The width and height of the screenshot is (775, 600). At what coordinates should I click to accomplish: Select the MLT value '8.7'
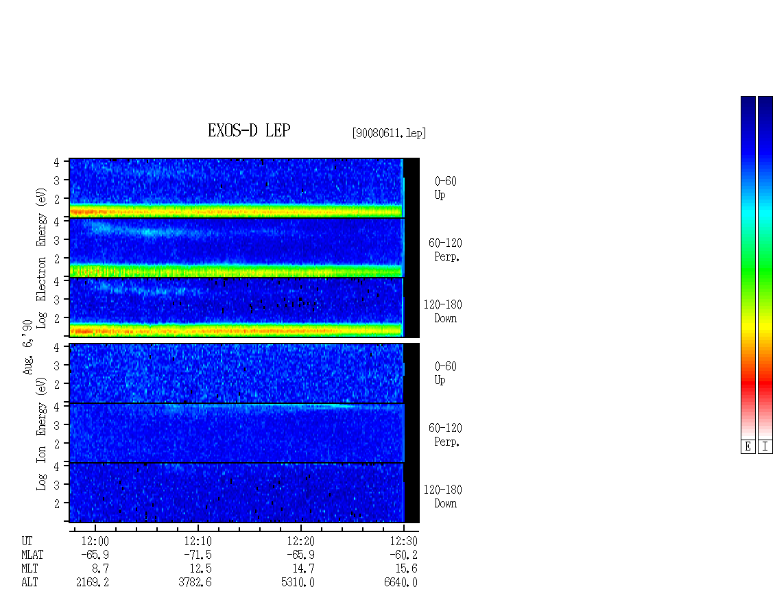100,569
